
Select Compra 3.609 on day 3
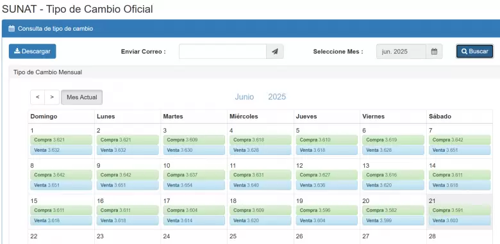click(194, 140)
